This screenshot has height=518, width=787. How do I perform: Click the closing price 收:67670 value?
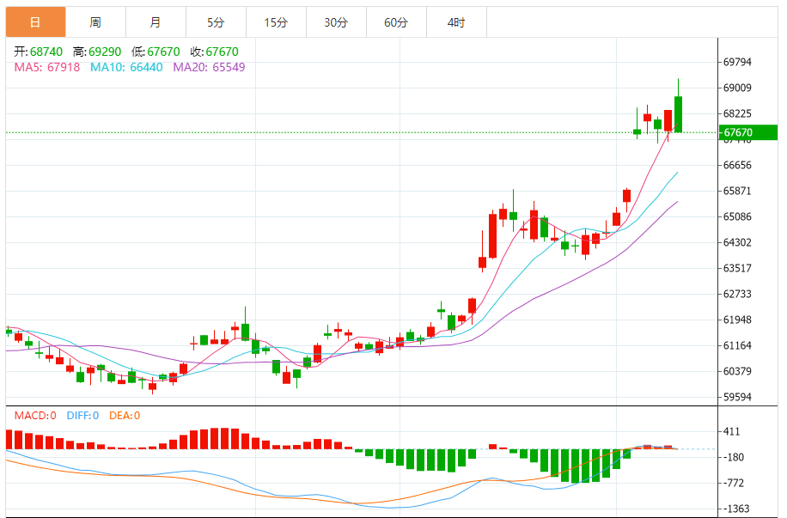(x=214, y=52)
